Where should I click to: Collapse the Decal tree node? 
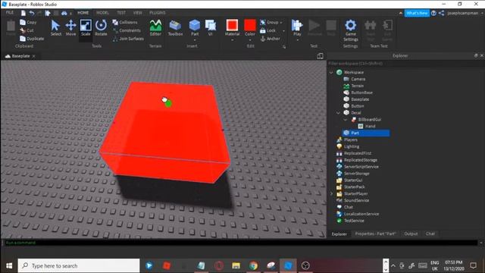338,113
